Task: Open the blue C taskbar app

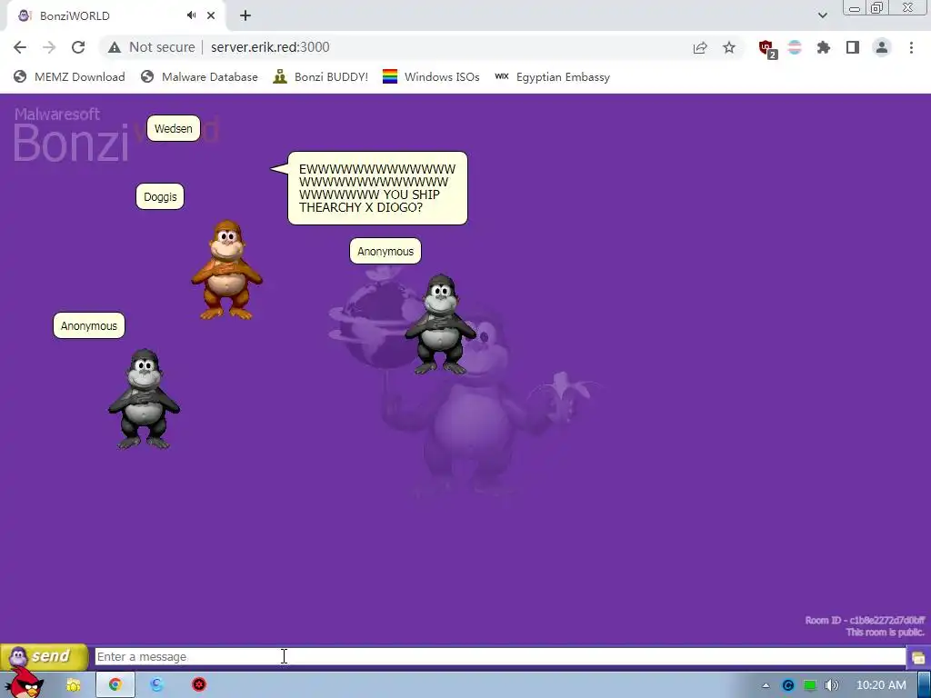Action: coord(156,685)
